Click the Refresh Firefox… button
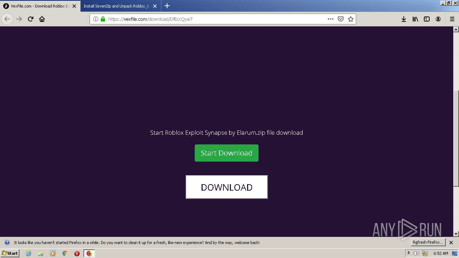Viewport: 459px width, 258px height. [428, 242]
